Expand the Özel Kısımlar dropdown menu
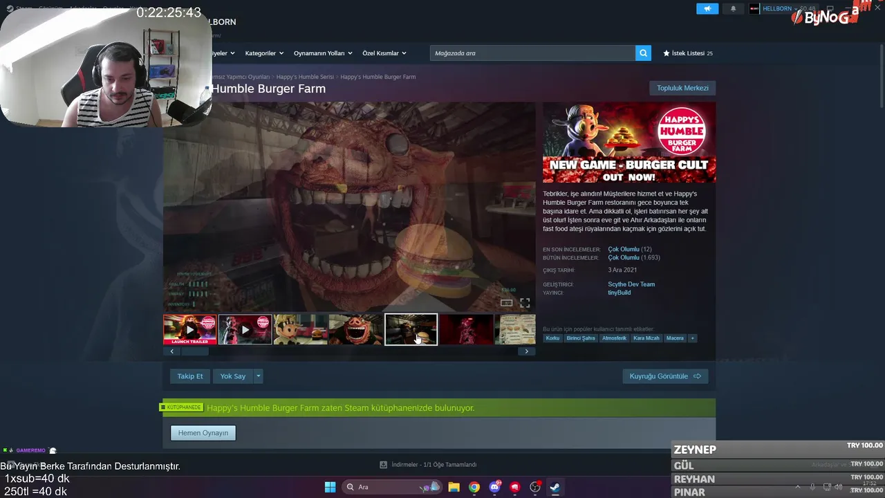Image resolution: width=885 pixels, height=498 pixels. coord(384,53)
